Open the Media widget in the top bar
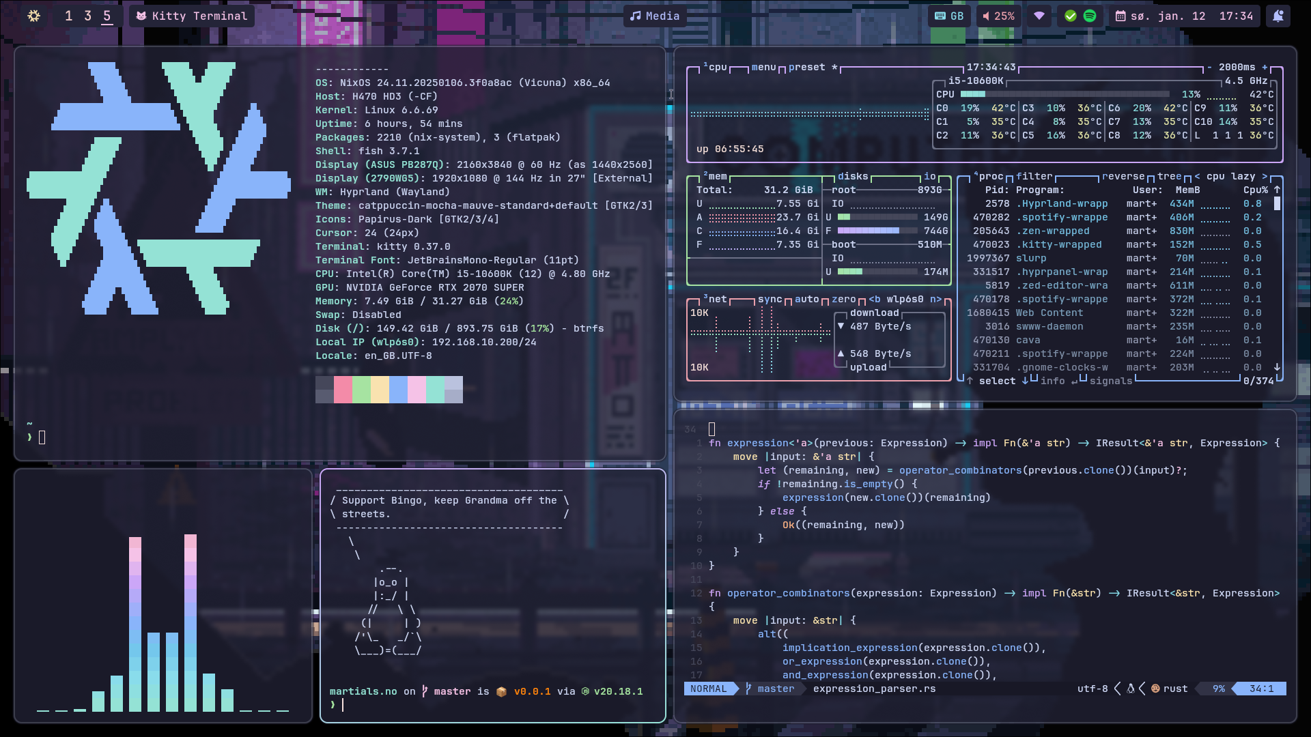The height and width of the screenshot is (737, 1311). (x=657, y=16)
